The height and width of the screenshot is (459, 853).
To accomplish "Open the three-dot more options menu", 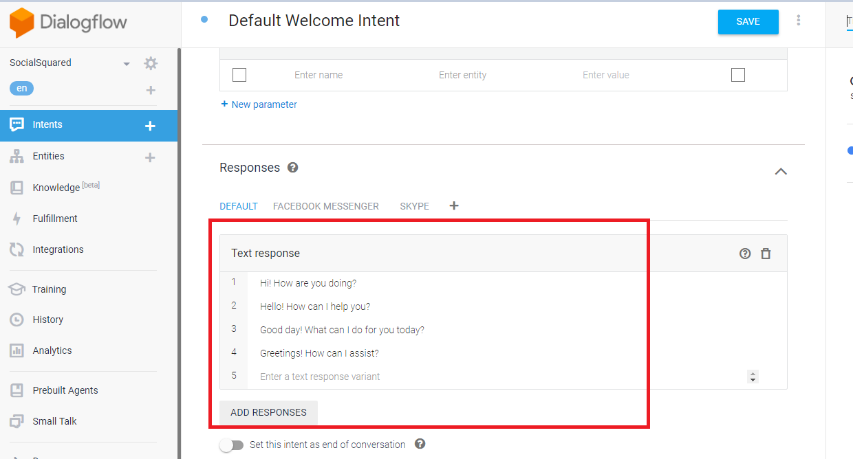I will point(799,21).
